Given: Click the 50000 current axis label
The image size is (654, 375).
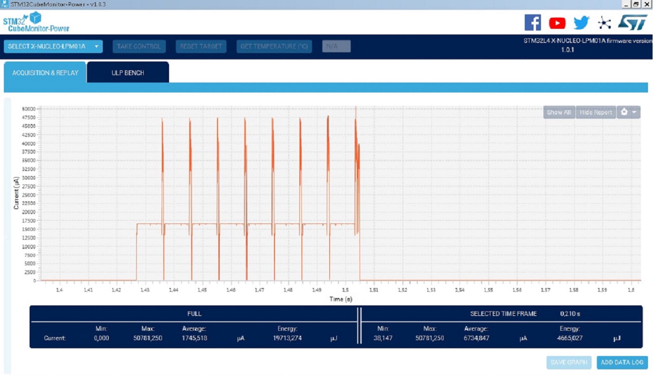Looking at the screenshot, I should click(x=29, y=109).
